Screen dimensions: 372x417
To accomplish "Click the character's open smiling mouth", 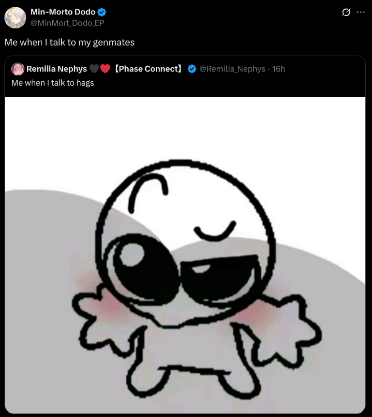I will point(219,277).
